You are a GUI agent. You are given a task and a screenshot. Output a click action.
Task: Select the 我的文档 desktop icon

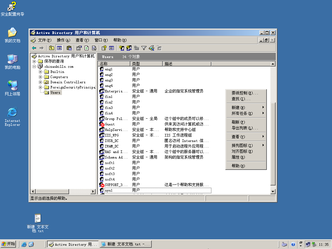tap(12, 35)
